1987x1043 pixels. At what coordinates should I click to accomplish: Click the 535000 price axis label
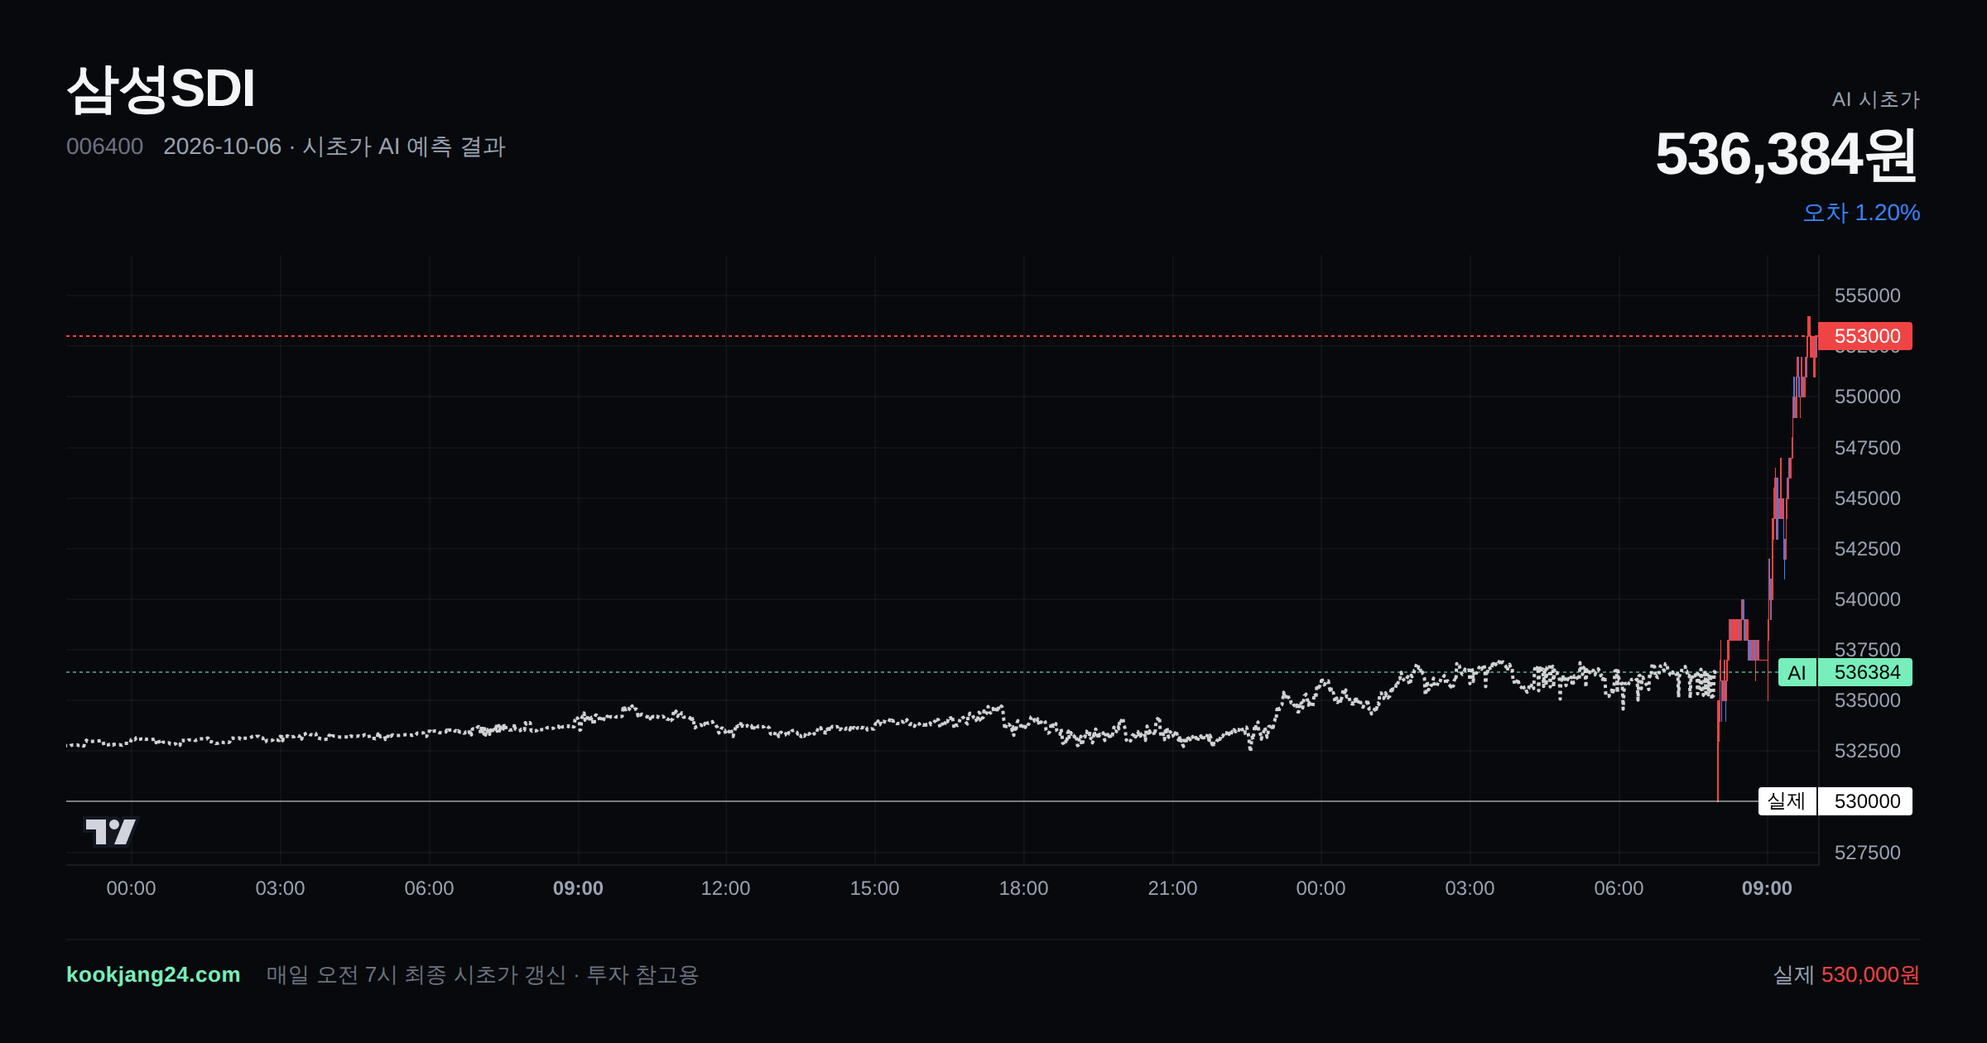(1867, 700)
